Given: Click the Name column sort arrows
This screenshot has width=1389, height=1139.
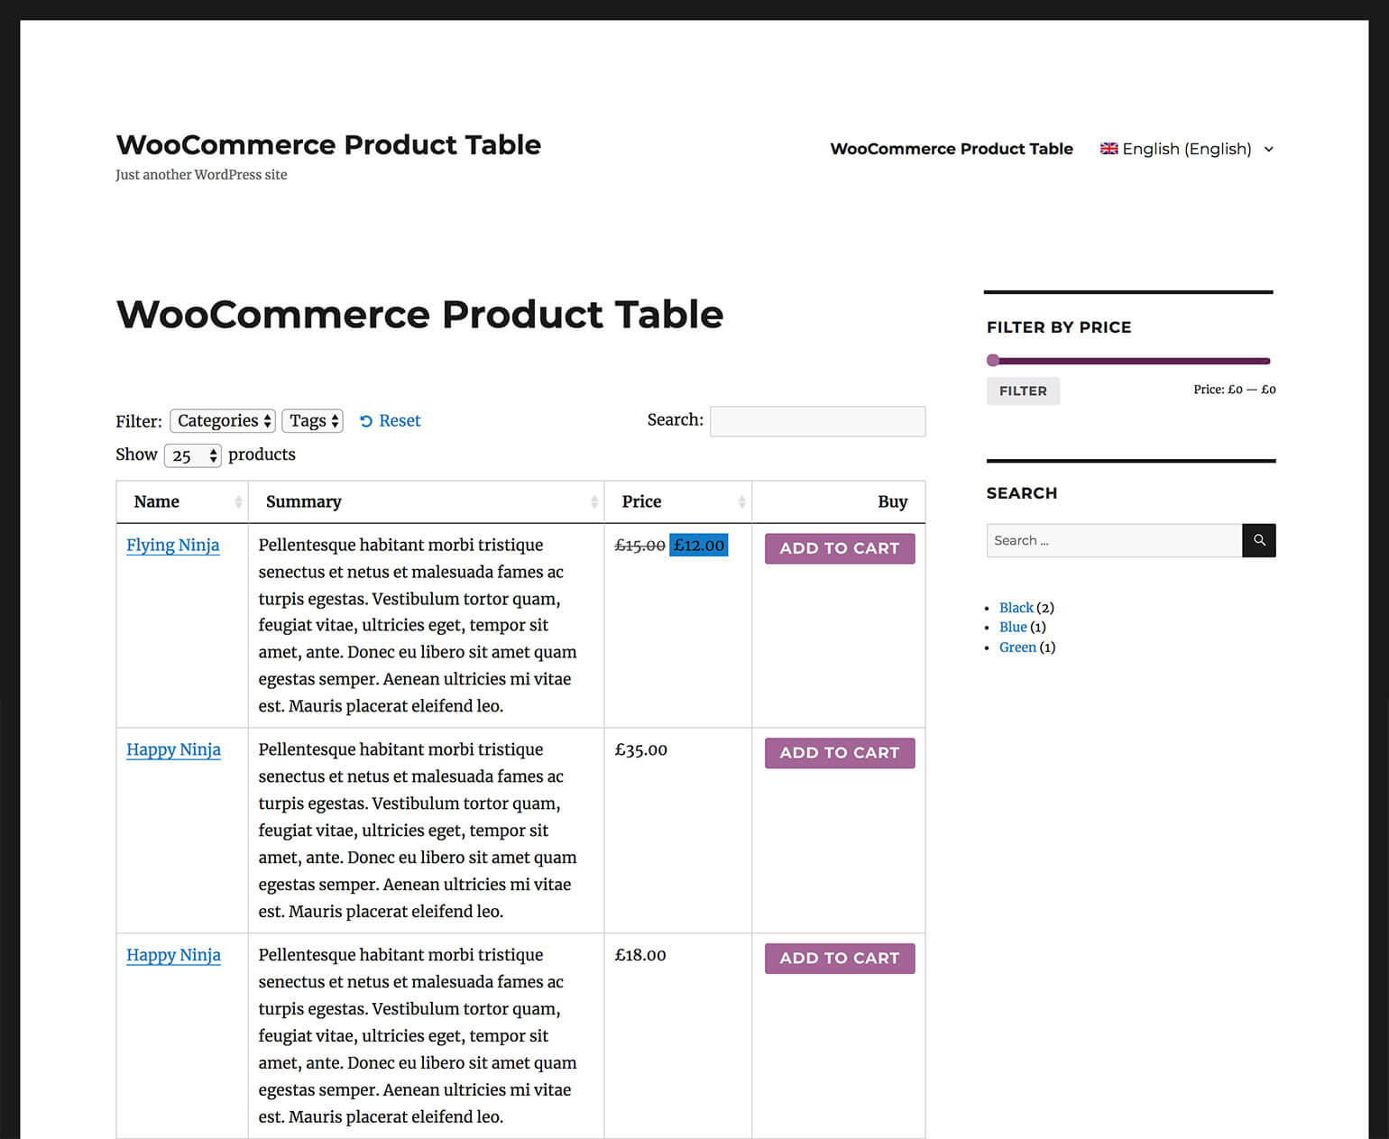Looking at the screenshot, I should point(238,501).
